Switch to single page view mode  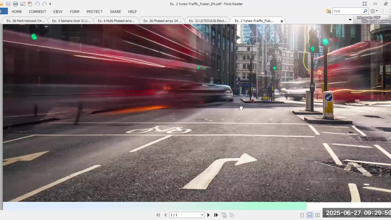coord(302,215)
